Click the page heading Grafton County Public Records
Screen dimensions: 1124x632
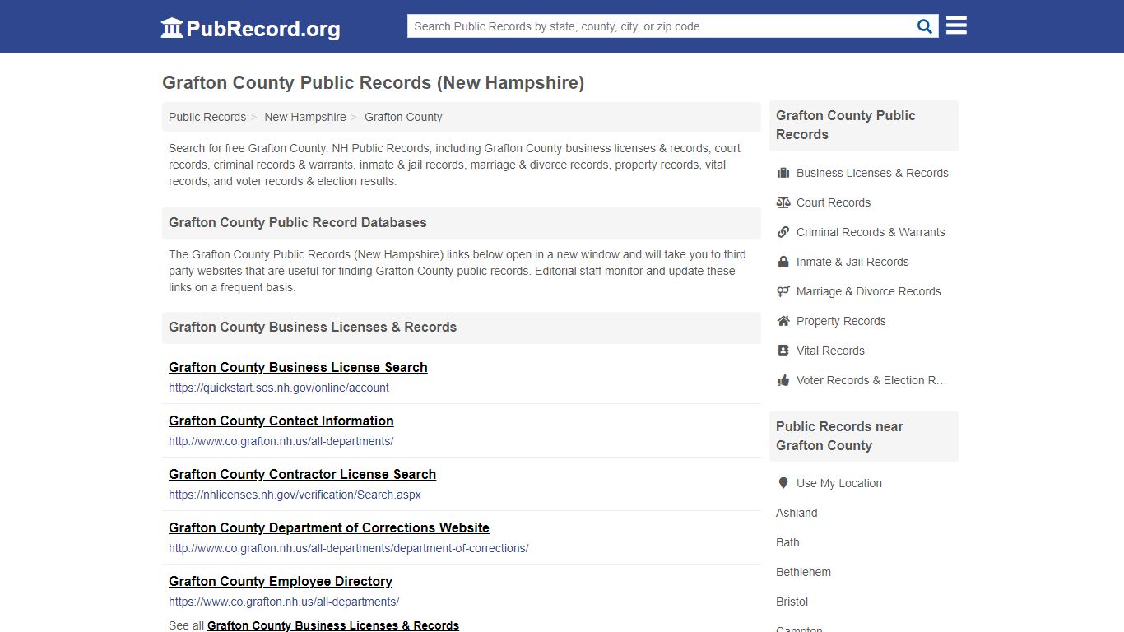[x=373, y=82]
